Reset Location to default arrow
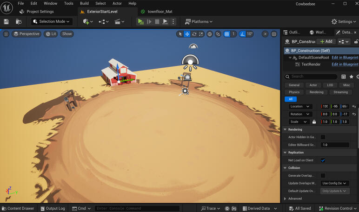Viewport: 359px width, 212px height. click(354, 106)
